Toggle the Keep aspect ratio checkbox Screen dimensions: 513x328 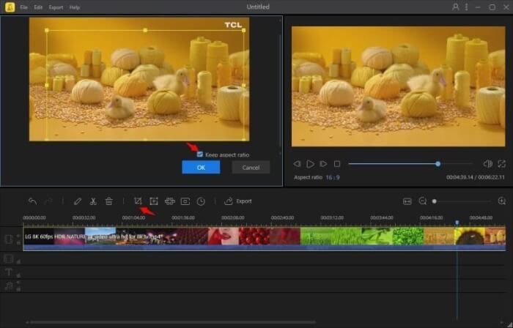200,154
